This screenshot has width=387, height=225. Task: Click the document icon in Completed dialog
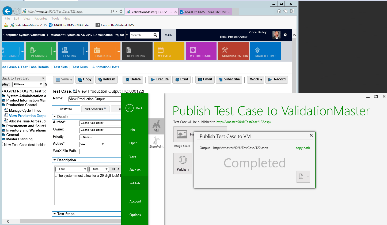(301, 177)
